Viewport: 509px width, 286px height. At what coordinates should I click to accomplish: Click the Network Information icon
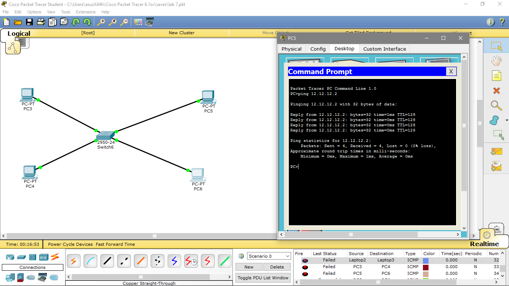point(491,22)
